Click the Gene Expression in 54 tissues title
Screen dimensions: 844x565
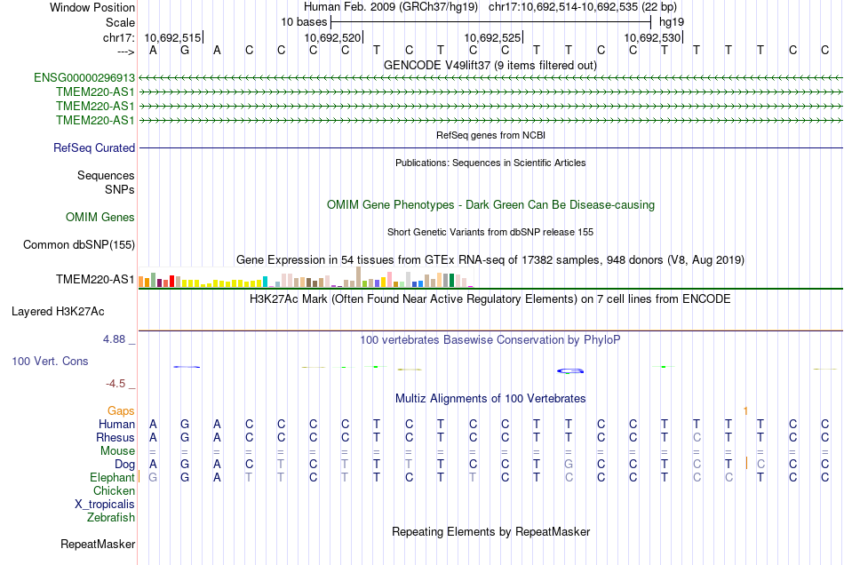click(x=490, y=260)
